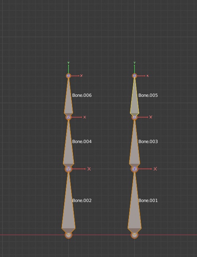The image size is (197, 257).
Task: Select joint between Bone.004 and Bone.002
Action: (69, 169)
